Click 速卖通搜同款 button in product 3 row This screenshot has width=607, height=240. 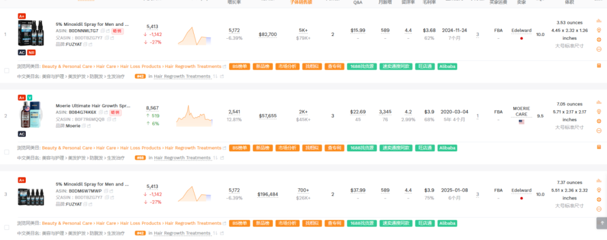[x=396, y=223]
